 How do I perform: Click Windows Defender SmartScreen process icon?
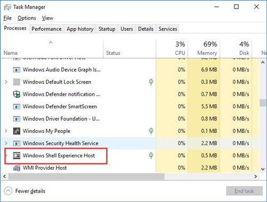[17, 107]
